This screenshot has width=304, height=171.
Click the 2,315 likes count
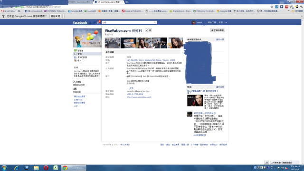click(77, 82)
